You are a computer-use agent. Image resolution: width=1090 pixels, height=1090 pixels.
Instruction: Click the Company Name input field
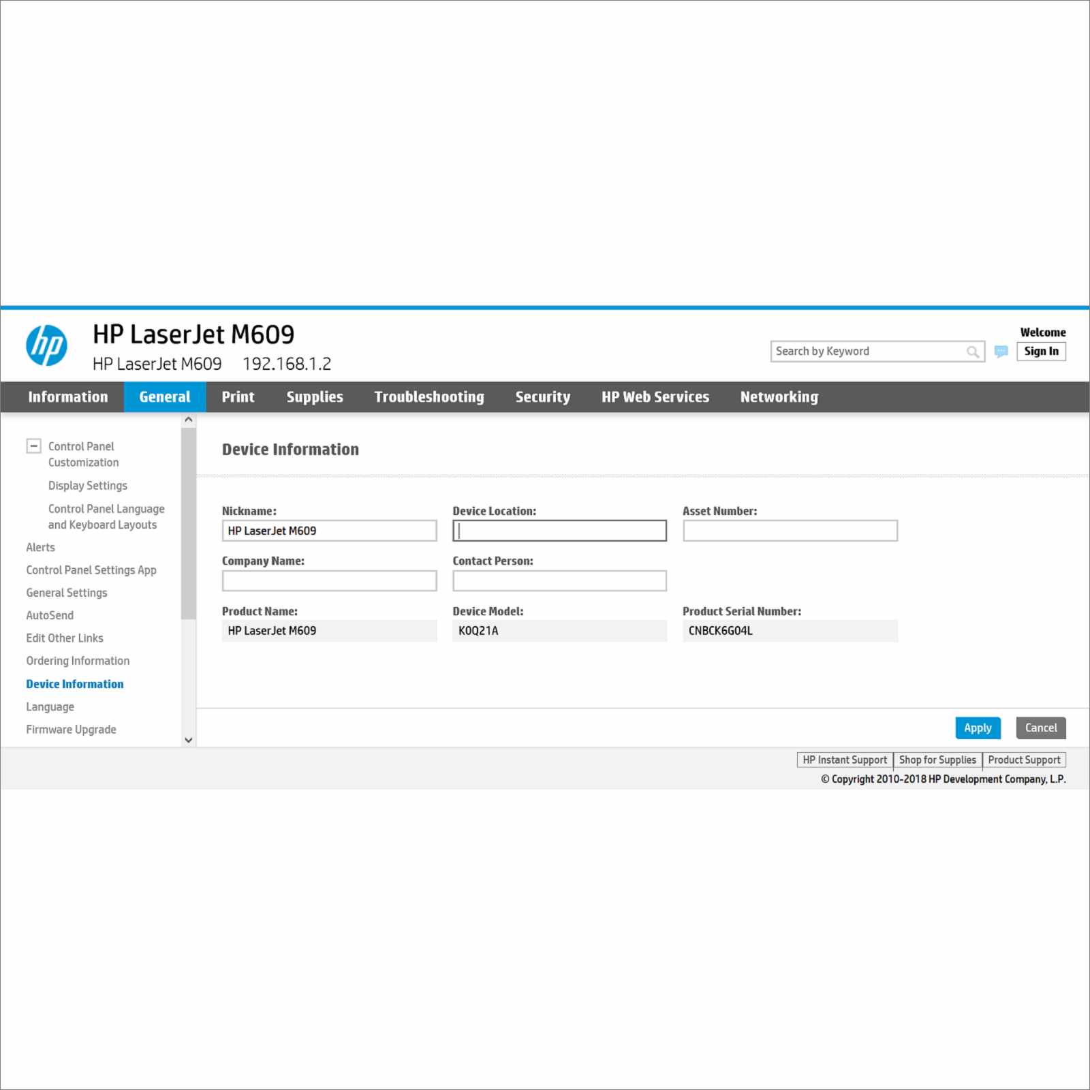coord(329,581)
